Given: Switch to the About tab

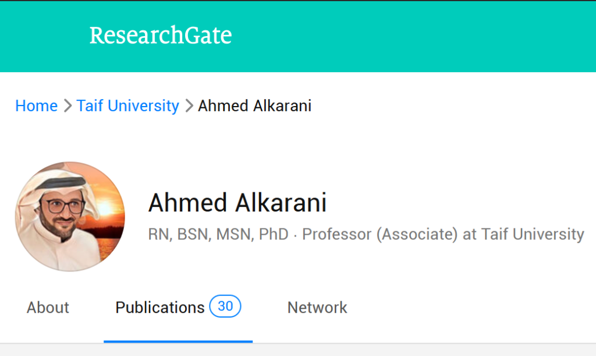Looking at the screenshot, I should [x=48, y=308].
